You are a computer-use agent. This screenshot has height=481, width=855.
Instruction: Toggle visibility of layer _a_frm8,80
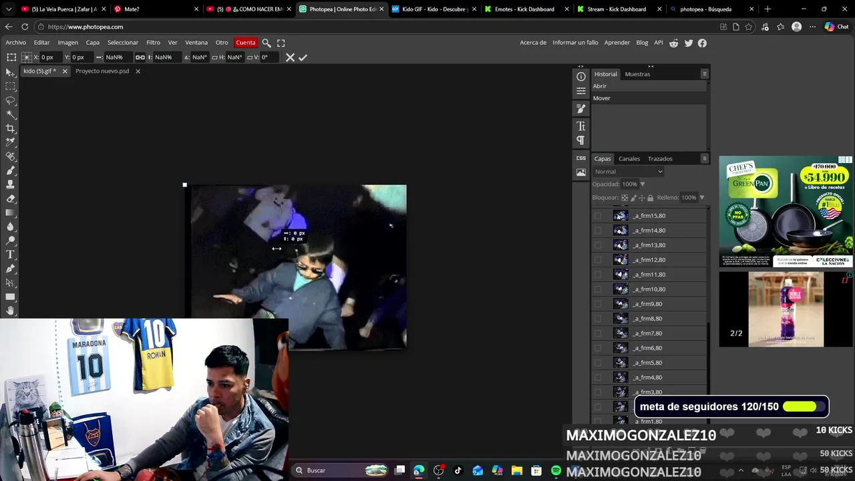point(598,319)
